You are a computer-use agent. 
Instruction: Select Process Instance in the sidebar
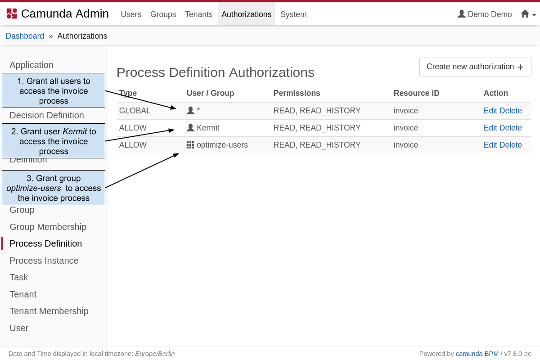point(44,261)
